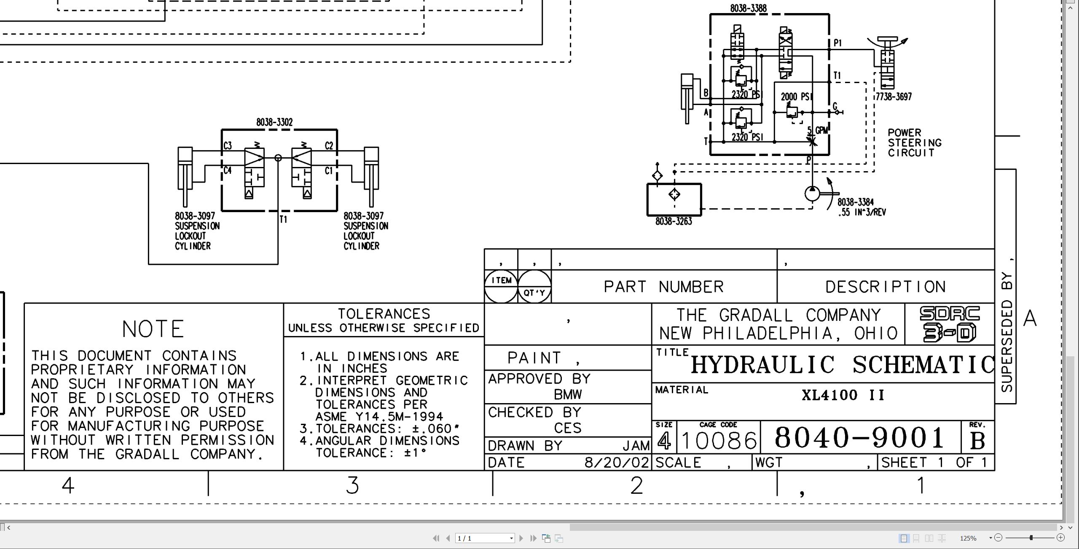Click part label 7738-3697
Viewport: 1079px width, 549px height.
(x=894, y=97)
